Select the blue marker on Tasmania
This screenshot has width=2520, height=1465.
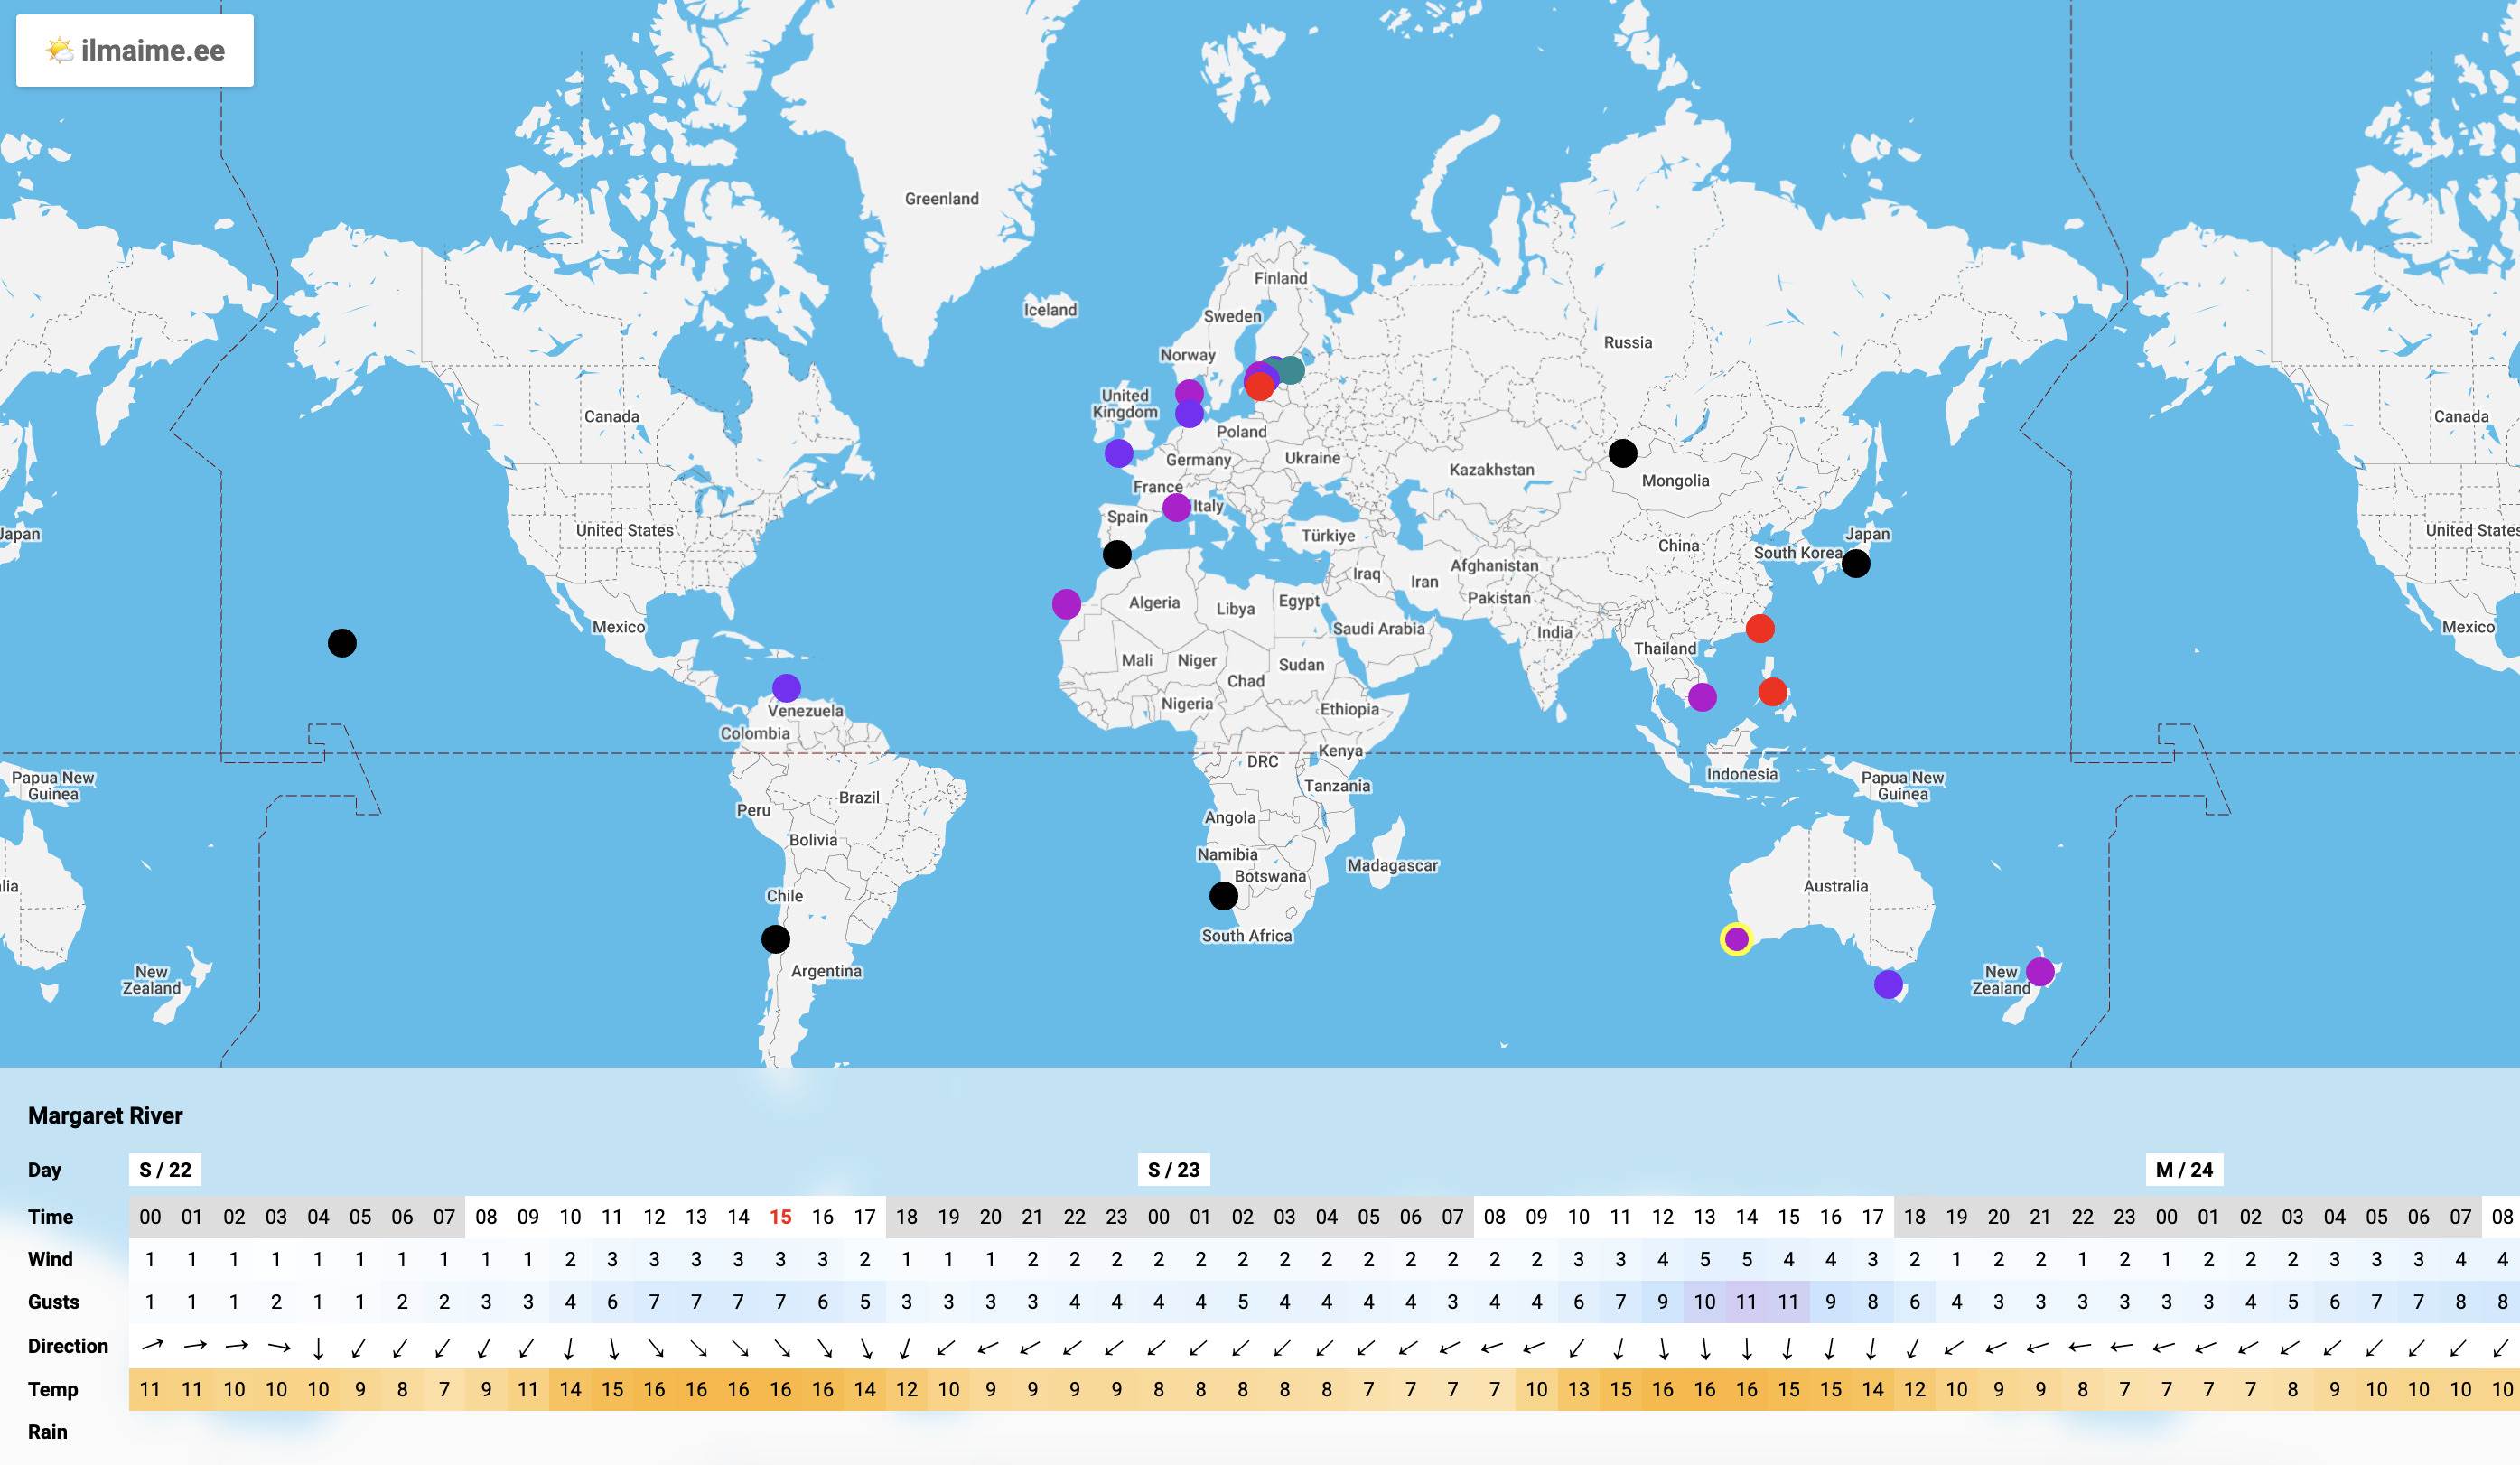(1887, 984)
